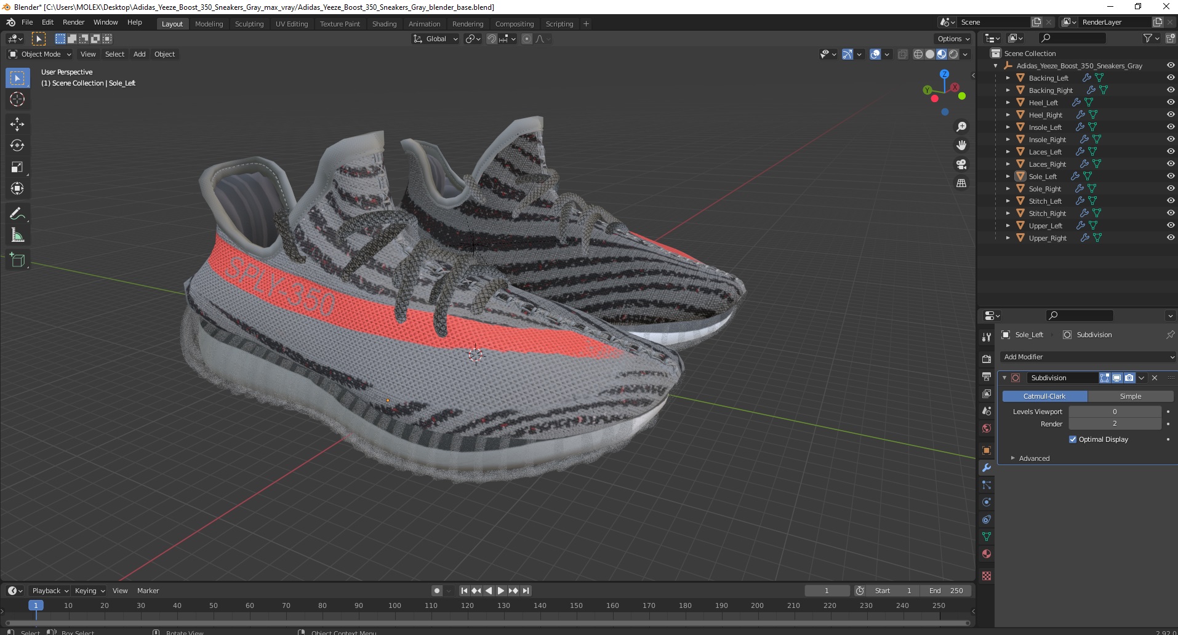The width and height of the screenshot is (1178, 635).
Task: Open the Output properties tab
Action: coord(987,376)
